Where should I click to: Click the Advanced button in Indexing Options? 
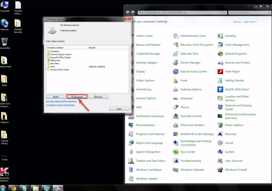point(77,97)
